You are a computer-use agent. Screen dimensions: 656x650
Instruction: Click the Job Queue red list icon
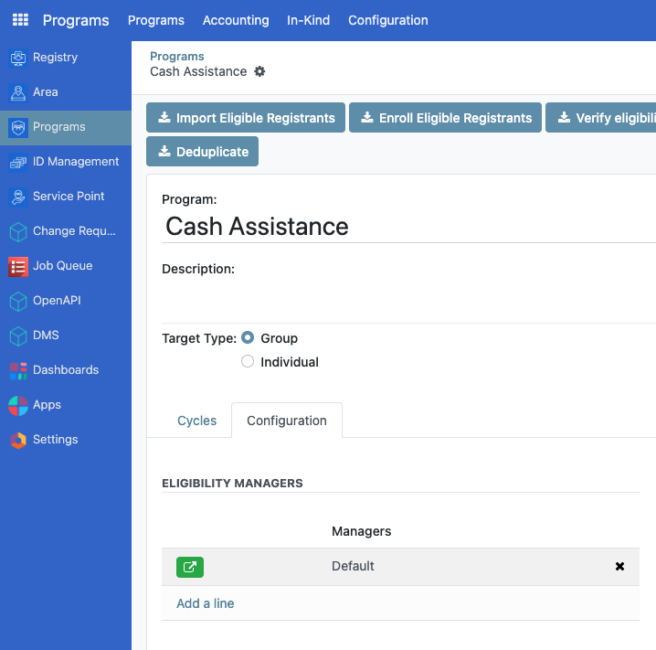(x=18, y=266)
